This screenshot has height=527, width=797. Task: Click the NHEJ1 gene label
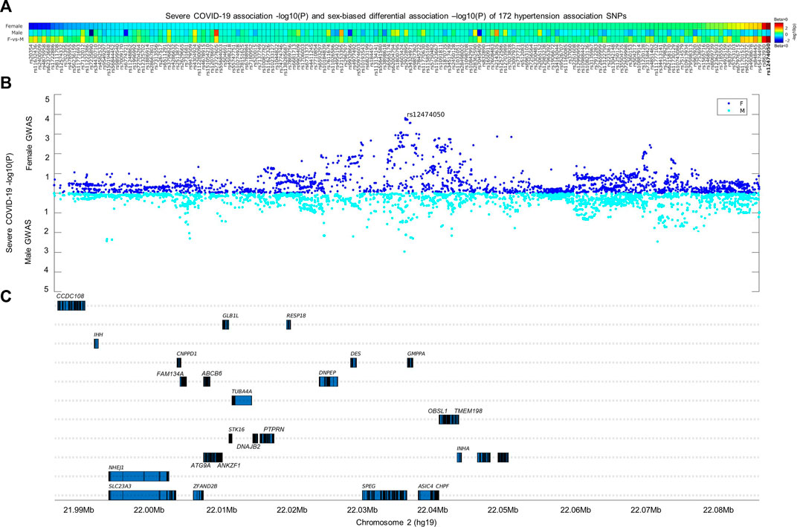coord(117,468)
